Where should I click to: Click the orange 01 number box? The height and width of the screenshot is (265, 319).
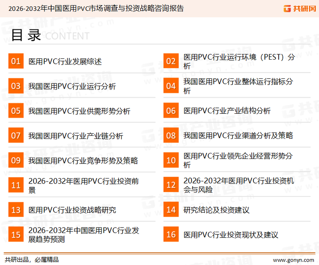tap(16, 61)
